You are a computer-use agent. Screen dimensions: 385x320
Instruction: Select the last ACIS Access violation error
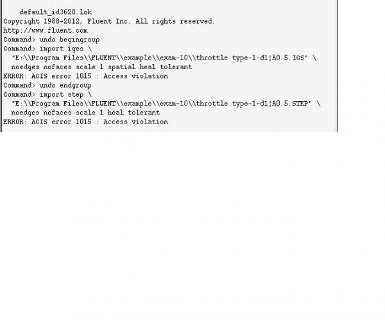pyautogui.click(x=86, y=122)
